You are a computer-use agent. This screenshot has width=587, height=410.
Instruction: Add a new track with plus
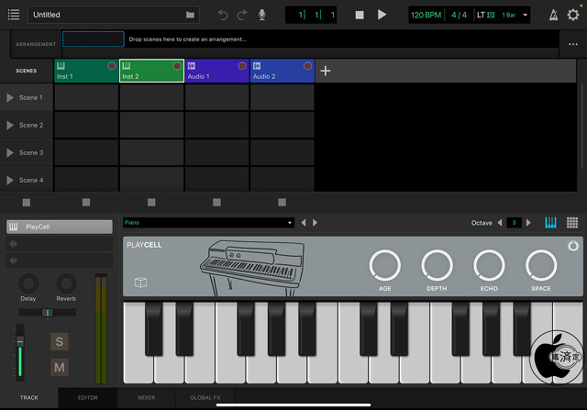click(326, 71)
